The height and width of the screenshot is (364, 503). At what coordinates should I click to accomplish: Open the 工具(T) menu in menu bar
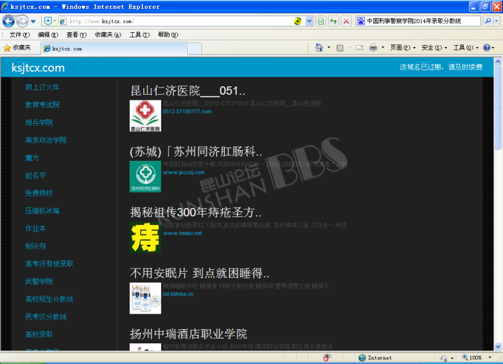click(x=139, y=35)
